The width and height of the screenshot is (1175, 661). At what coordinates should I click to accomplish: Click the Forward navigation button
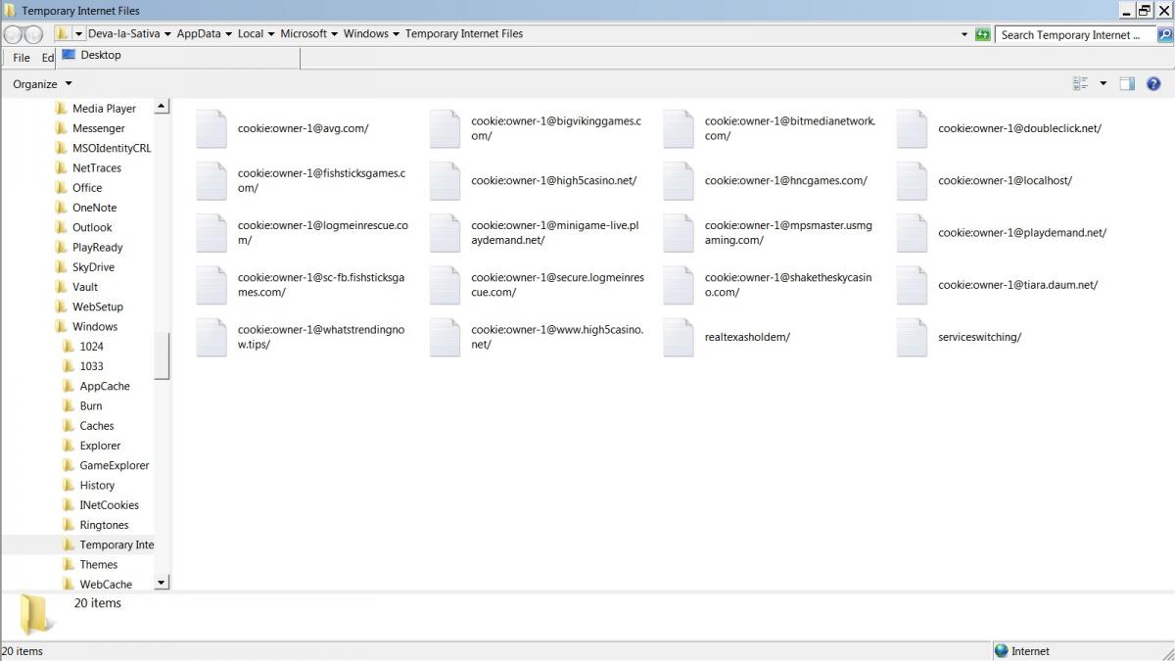33,34
